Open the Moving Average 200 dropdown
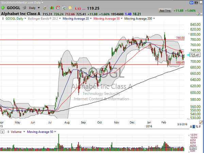Image resolution: width=204 pixels, height=153 pixels. coord(154,19)
